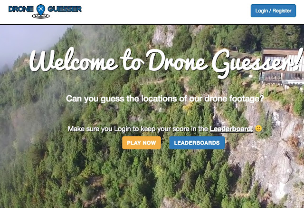Click the empty white header bar area
The height and width of the screenshot is (208, 304).
pos(165,11)
